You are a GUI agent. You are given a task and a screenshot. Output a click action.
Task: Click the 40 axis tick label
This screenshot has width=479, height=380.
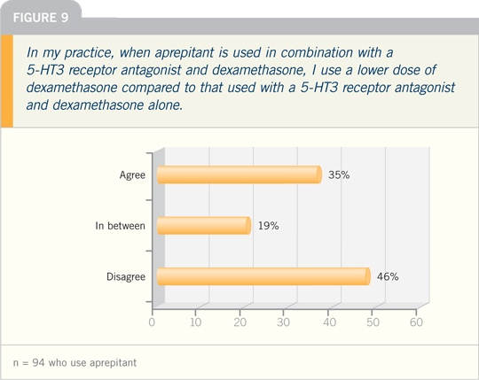(329, 322)
